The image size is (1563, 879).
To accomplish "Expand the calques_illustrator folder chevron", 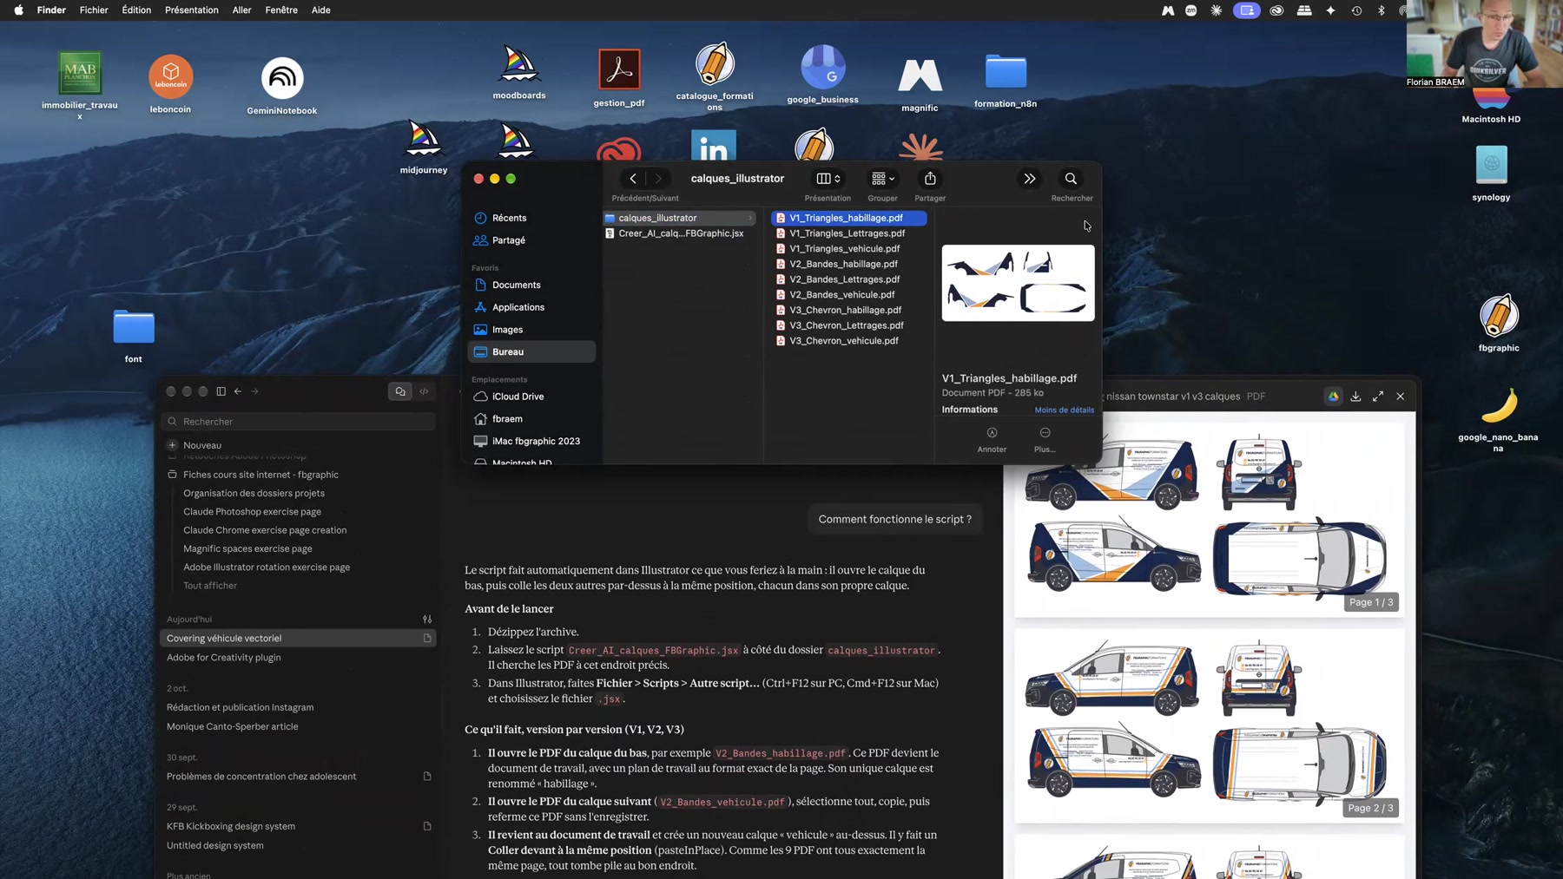I will point(750,219).
